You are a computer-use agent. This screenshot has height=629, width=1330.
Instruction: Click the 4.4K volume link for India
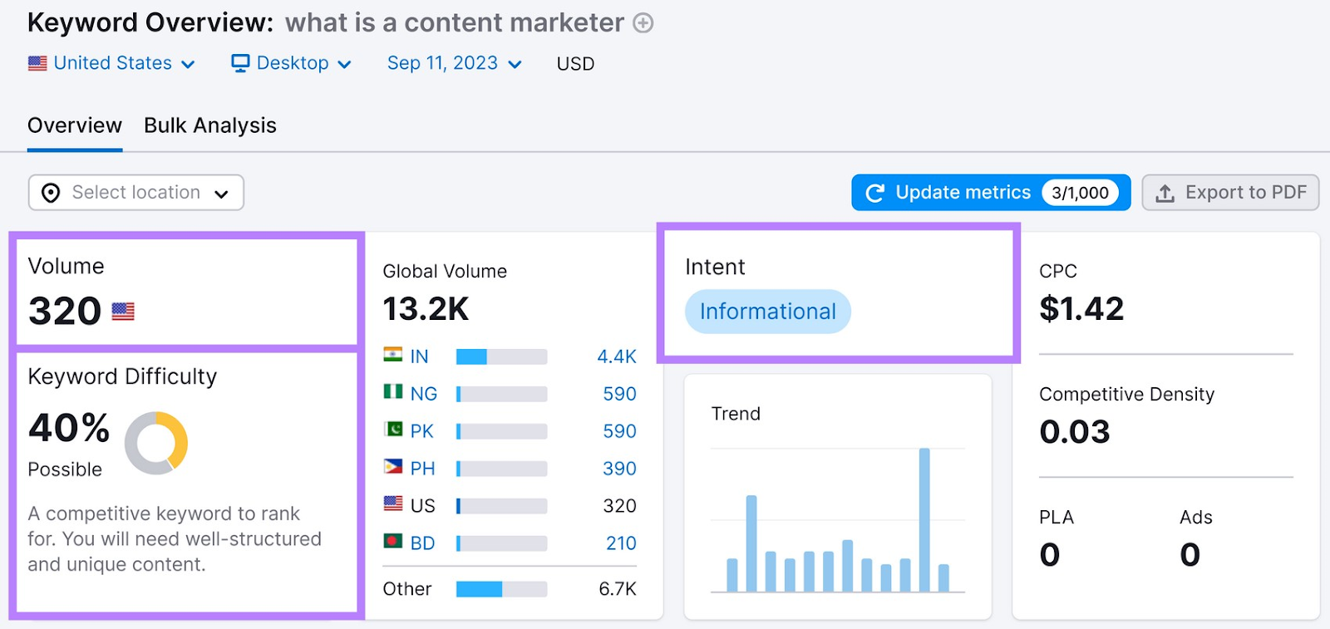click(x=617, y=356)
